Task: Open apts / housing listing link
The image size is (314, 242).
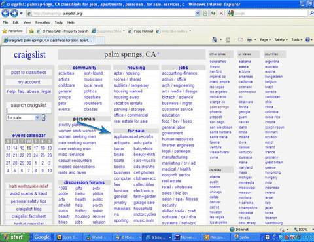Action: 127,73
